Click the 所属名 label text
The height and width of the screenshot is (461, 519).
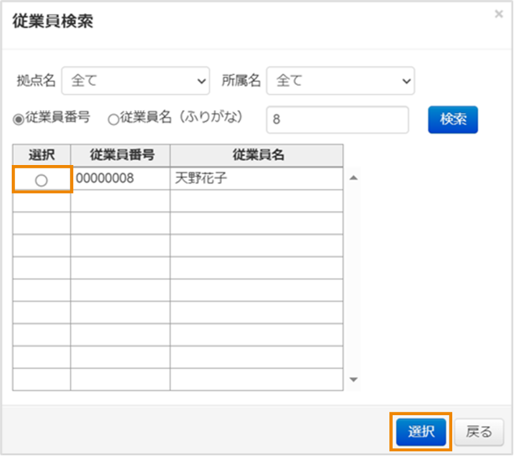pos(242,81)
